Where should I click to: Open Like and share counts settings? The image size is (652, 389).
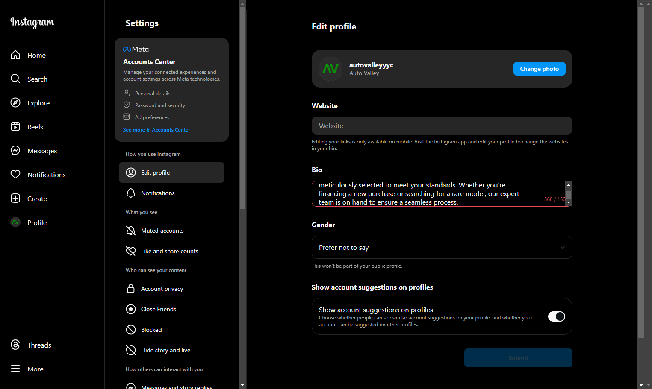tap(171, 251)
